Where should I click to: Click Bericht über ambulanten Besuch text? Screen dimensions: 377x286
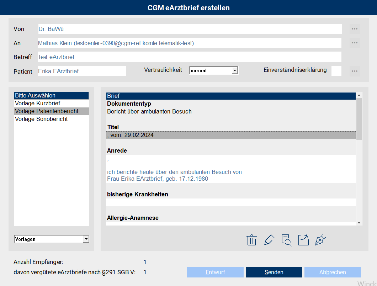pyautogui.click(x=149, y=112)
